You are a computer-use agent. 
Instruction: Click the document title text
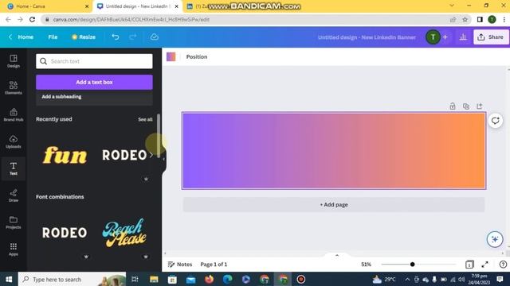point(367,37)
